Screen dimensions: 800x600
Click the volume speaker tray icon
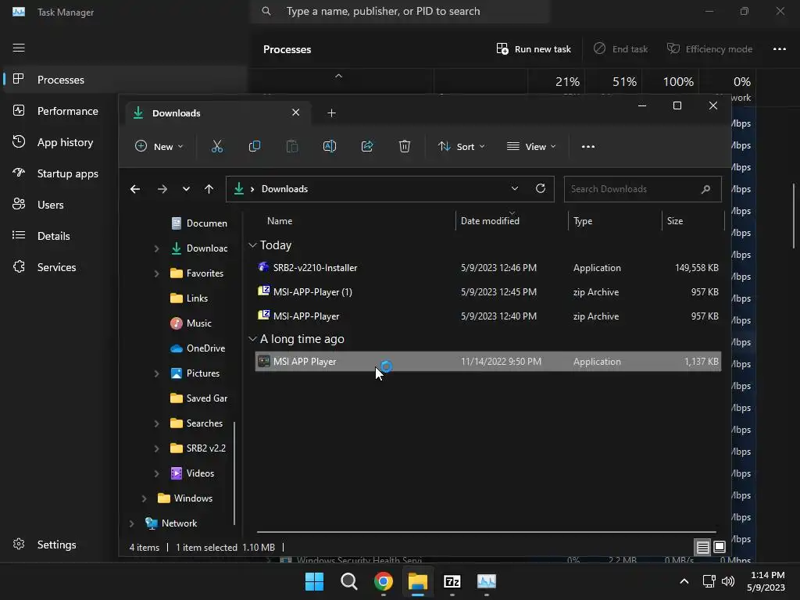(x=728, y=581)
